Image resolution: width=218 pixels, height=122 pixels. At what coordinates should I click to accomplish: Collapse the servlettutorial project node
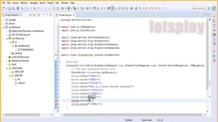coord(4,27)
